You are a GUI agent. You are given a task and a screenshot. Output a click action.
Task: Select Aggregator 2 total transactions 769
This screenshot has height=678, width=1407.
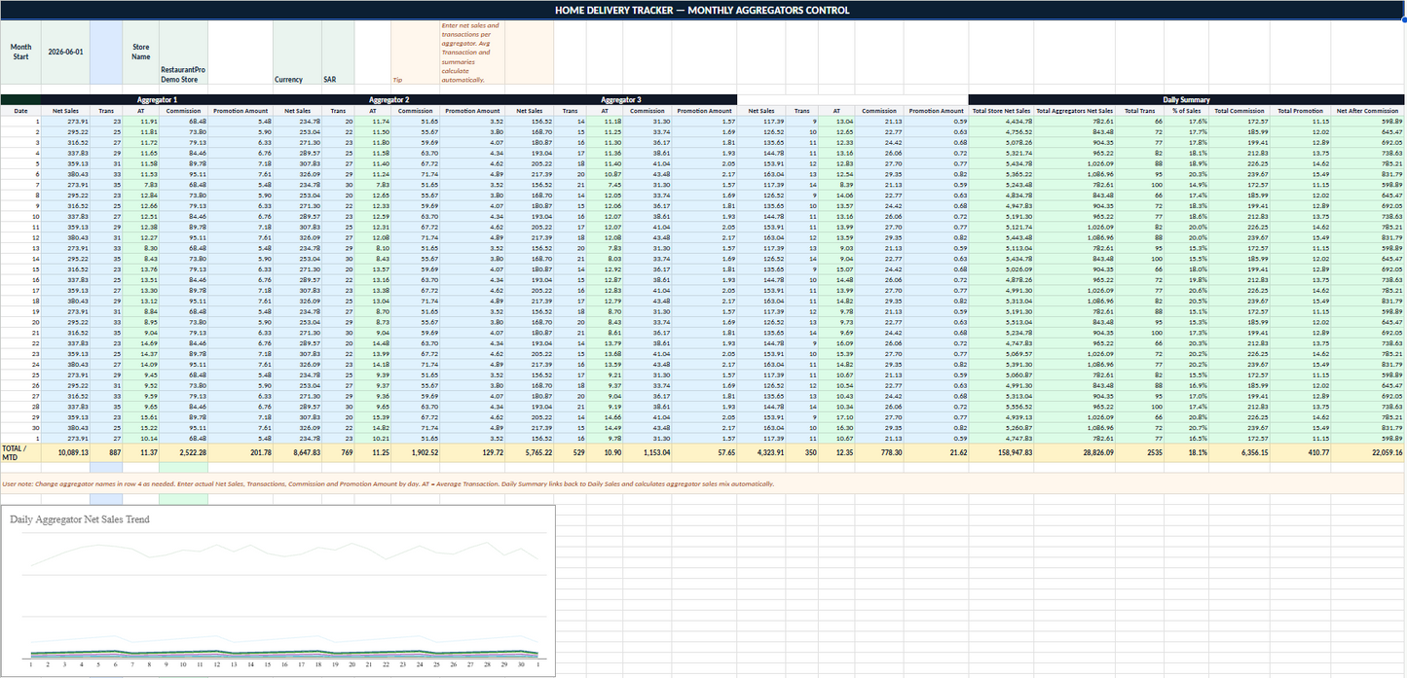click(x=338, y=452)
